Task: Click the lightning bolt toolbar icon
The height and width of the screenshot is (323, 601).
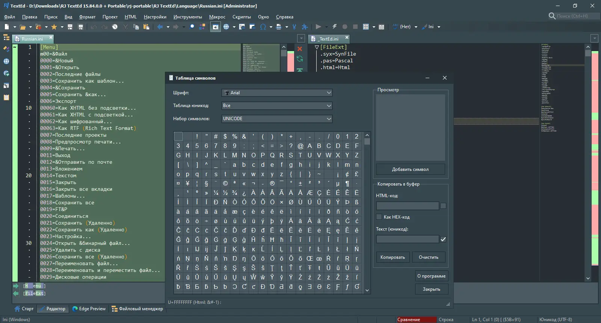Action: coord(334,27)
